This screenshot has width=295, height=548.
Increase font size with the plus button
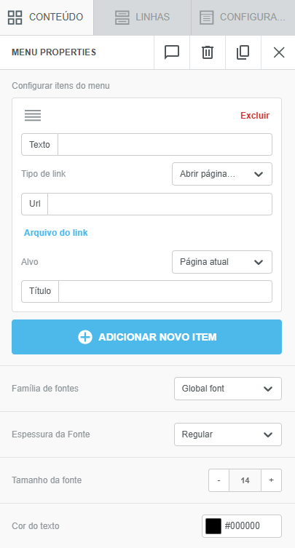(271, 480)
